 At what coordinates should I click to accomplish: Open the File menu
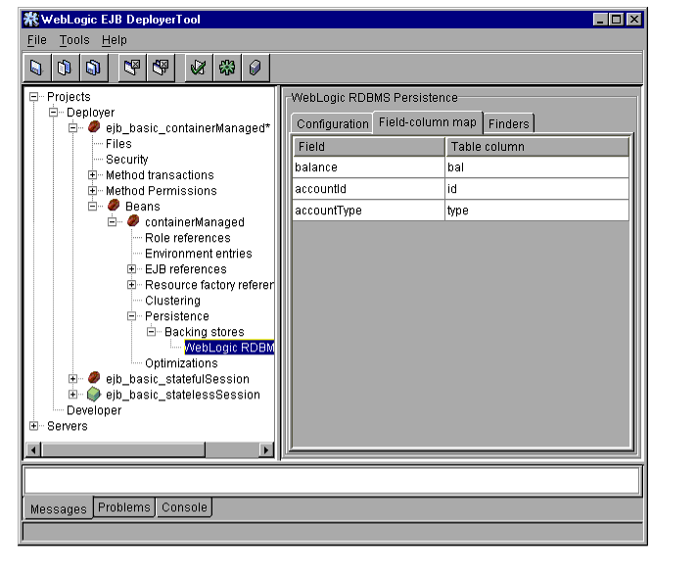(x=37, y=40)
